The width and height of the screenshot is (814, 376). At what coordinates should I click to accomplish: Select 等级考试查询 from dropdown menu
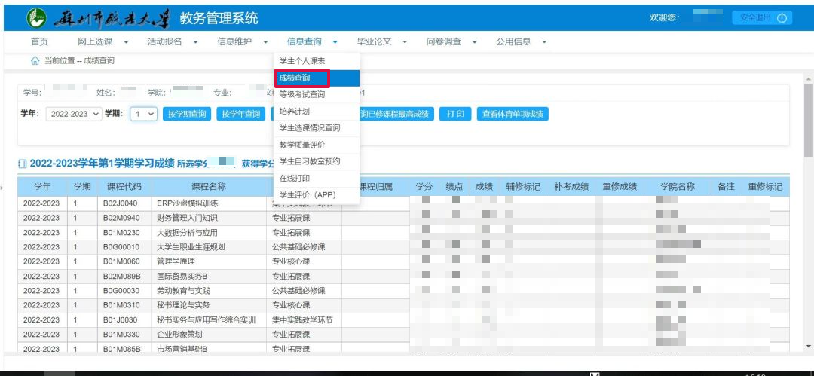tap(317, 94)
